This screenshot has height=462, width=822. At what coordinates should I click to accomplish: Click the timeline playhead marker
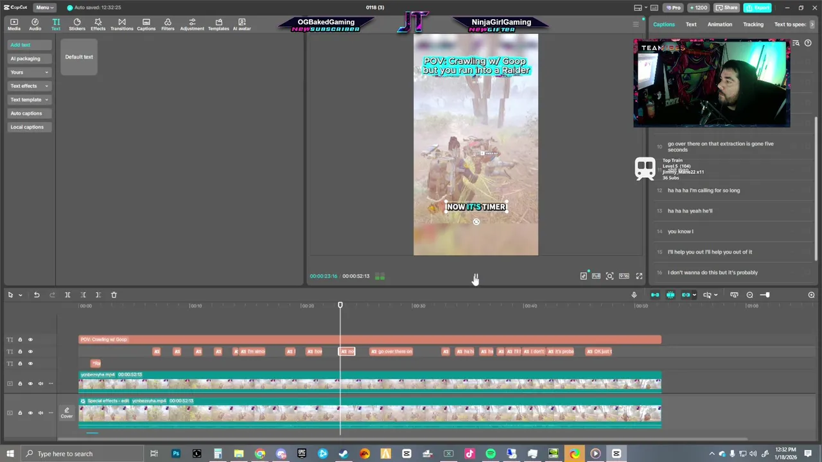340,305
